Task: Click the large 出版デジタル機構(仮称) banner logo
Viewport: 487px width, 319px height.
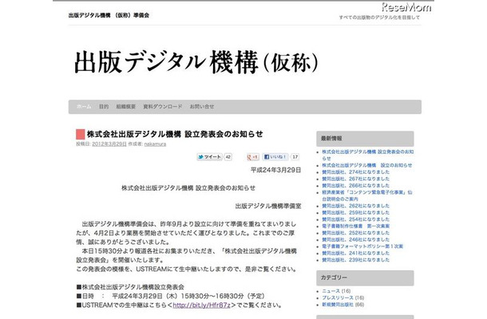Action: [x=196, y=62]
